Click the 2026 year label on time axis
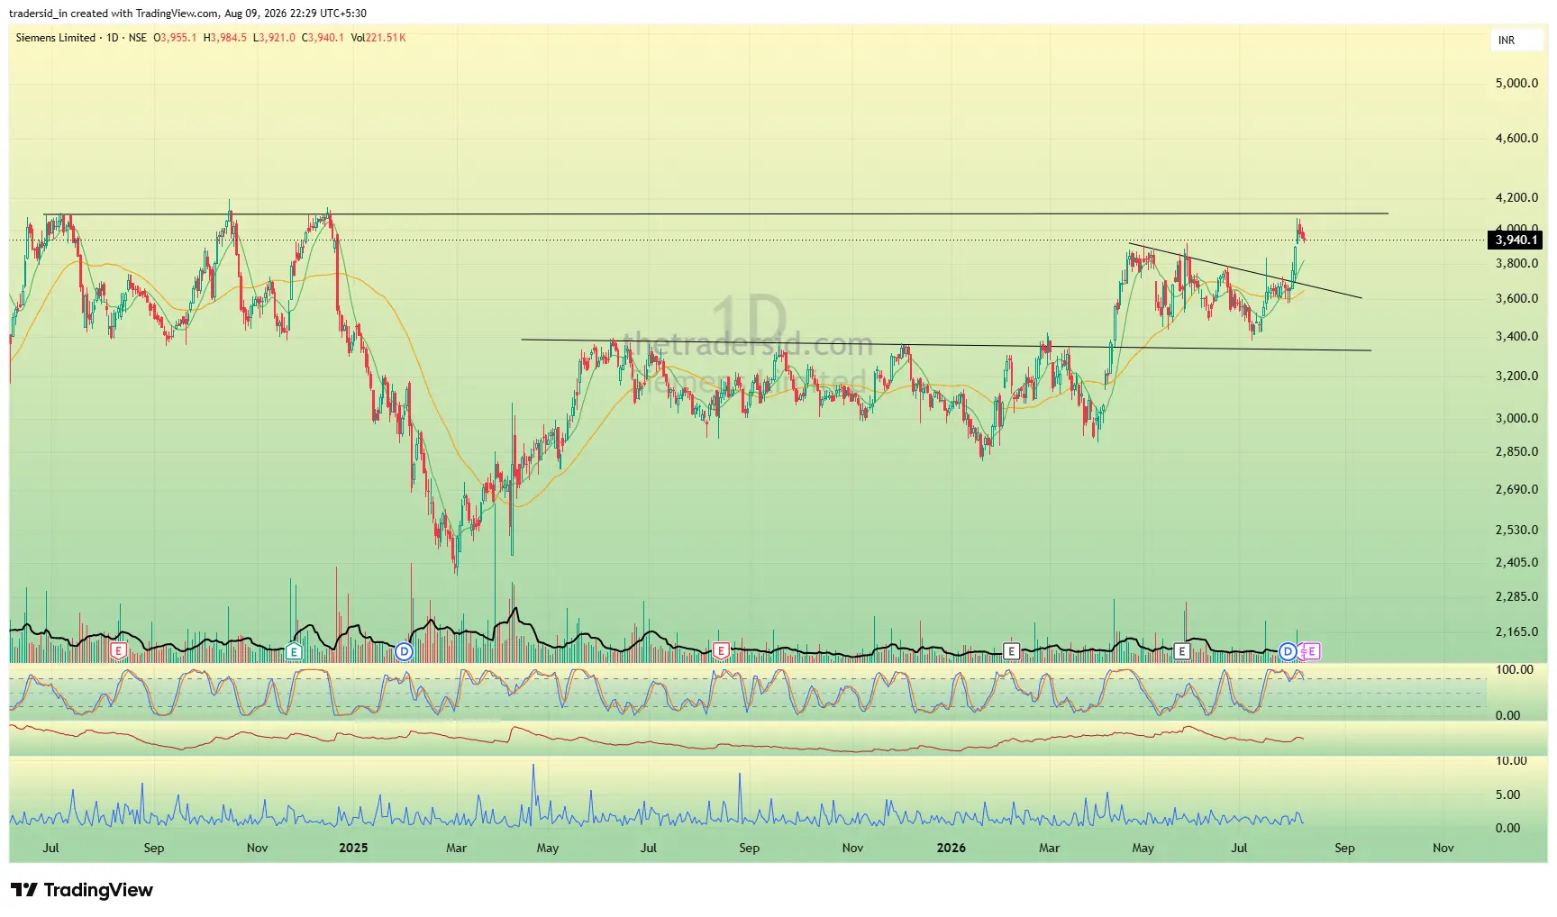Screen dimensions: 1557x917 point(951,848)
